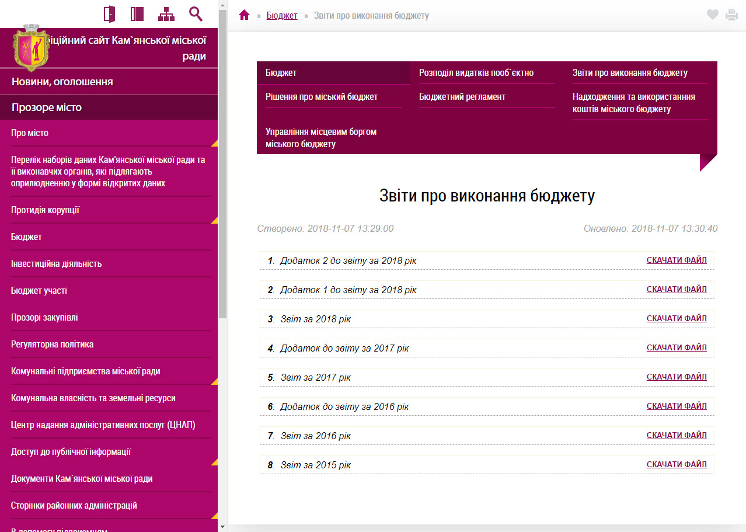The height and width of the screenshot is (532, 746).
Task: Click the Створено timestamp text
Action: (325, 228)
